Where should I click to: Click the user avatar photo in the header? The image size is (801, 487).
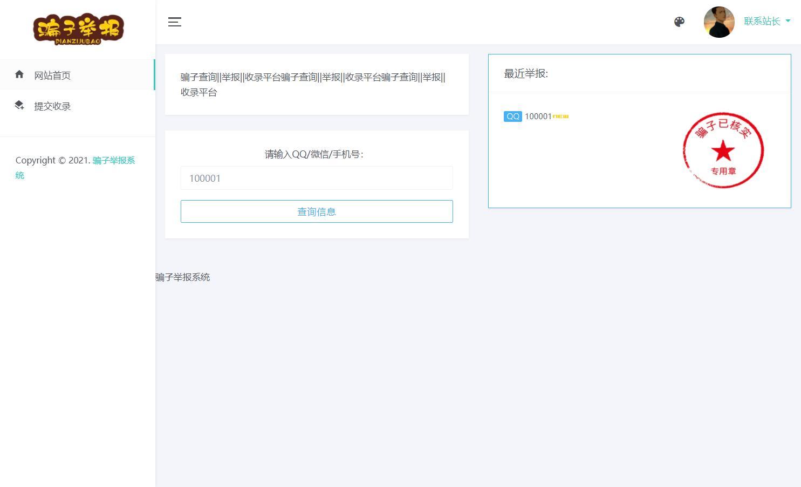point(719,22)
